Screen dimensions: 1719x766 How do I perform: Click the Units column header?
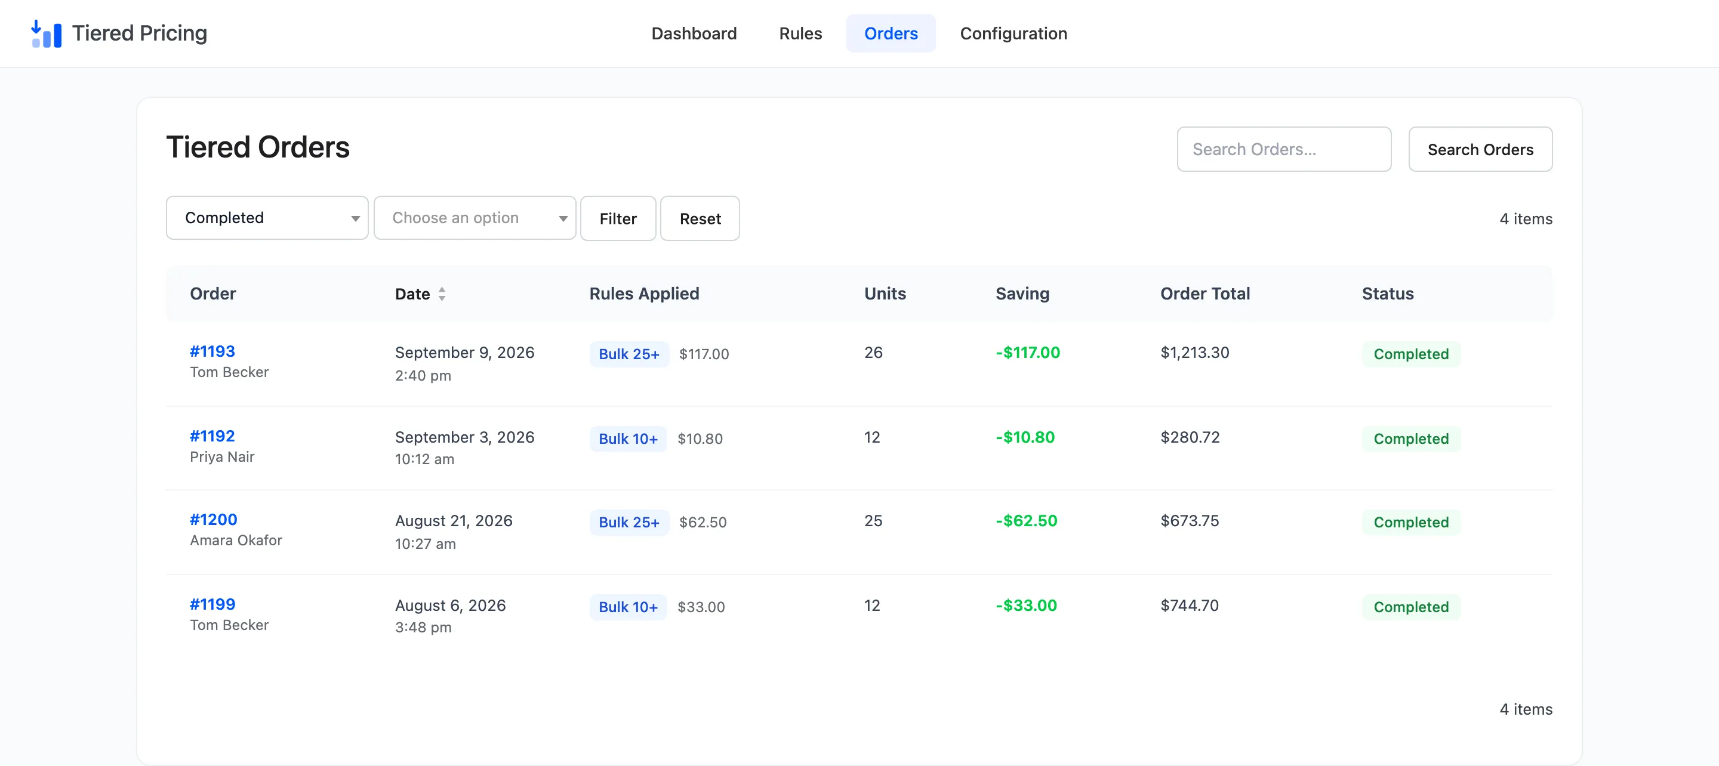coord(885,294)
